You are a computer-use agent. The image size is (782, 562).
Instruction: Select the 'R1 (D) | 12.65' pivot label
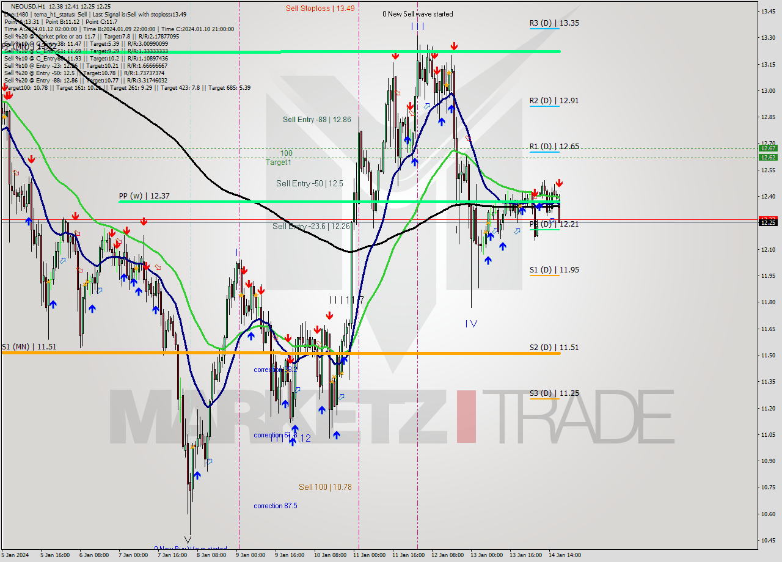554,147
